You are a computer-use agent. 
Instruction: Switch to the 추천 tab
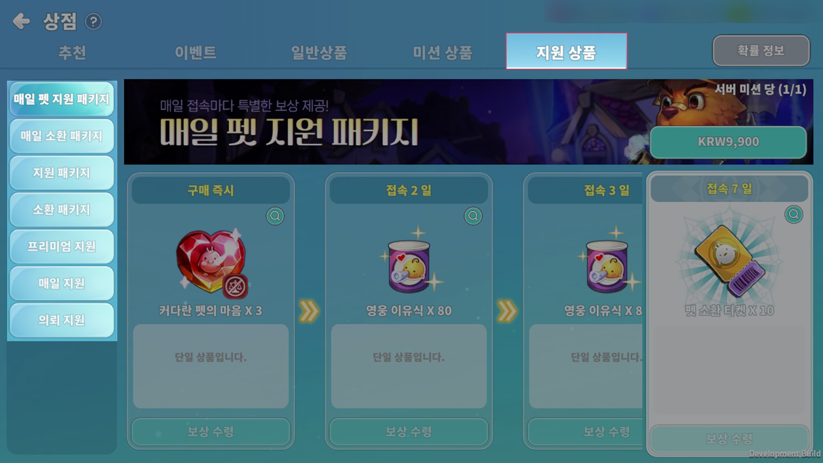[x=72, y=52]
